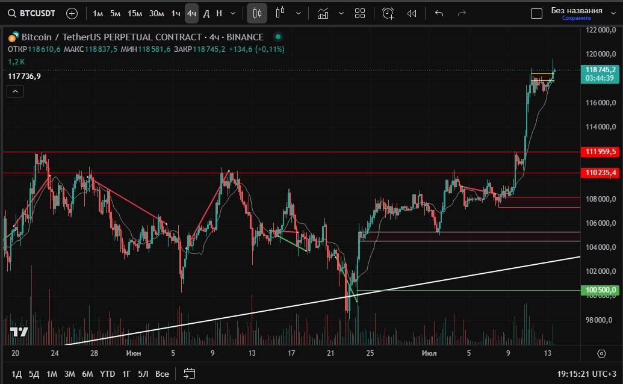Click the green market status dot

(x=277, y=37)
